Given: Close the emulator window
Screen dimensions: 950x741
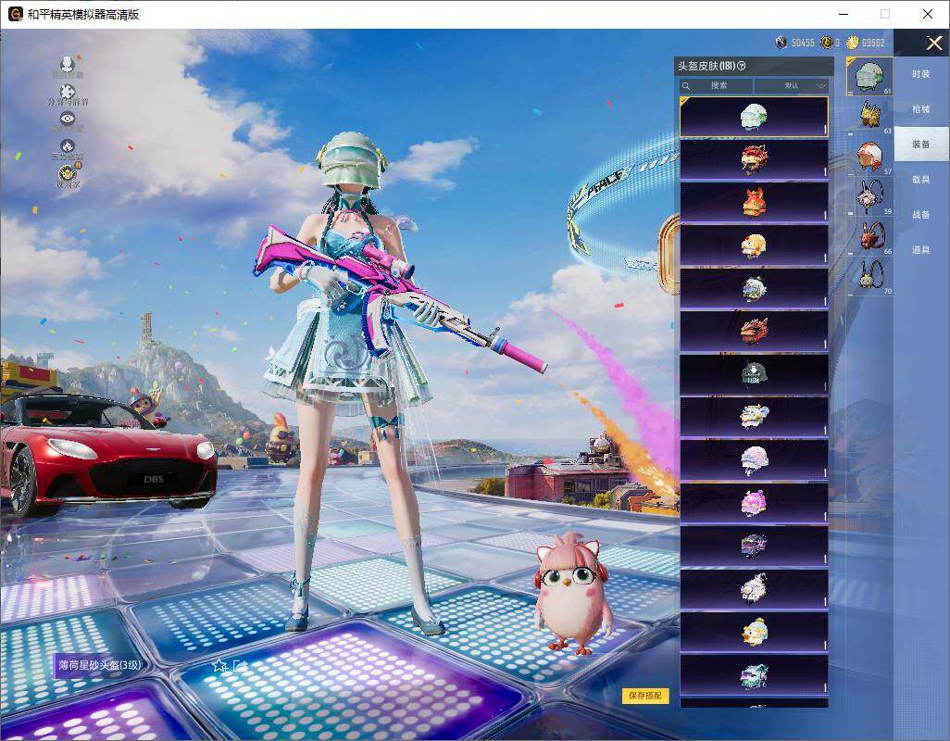Looking at the screenshot, I should pos(928,13).
